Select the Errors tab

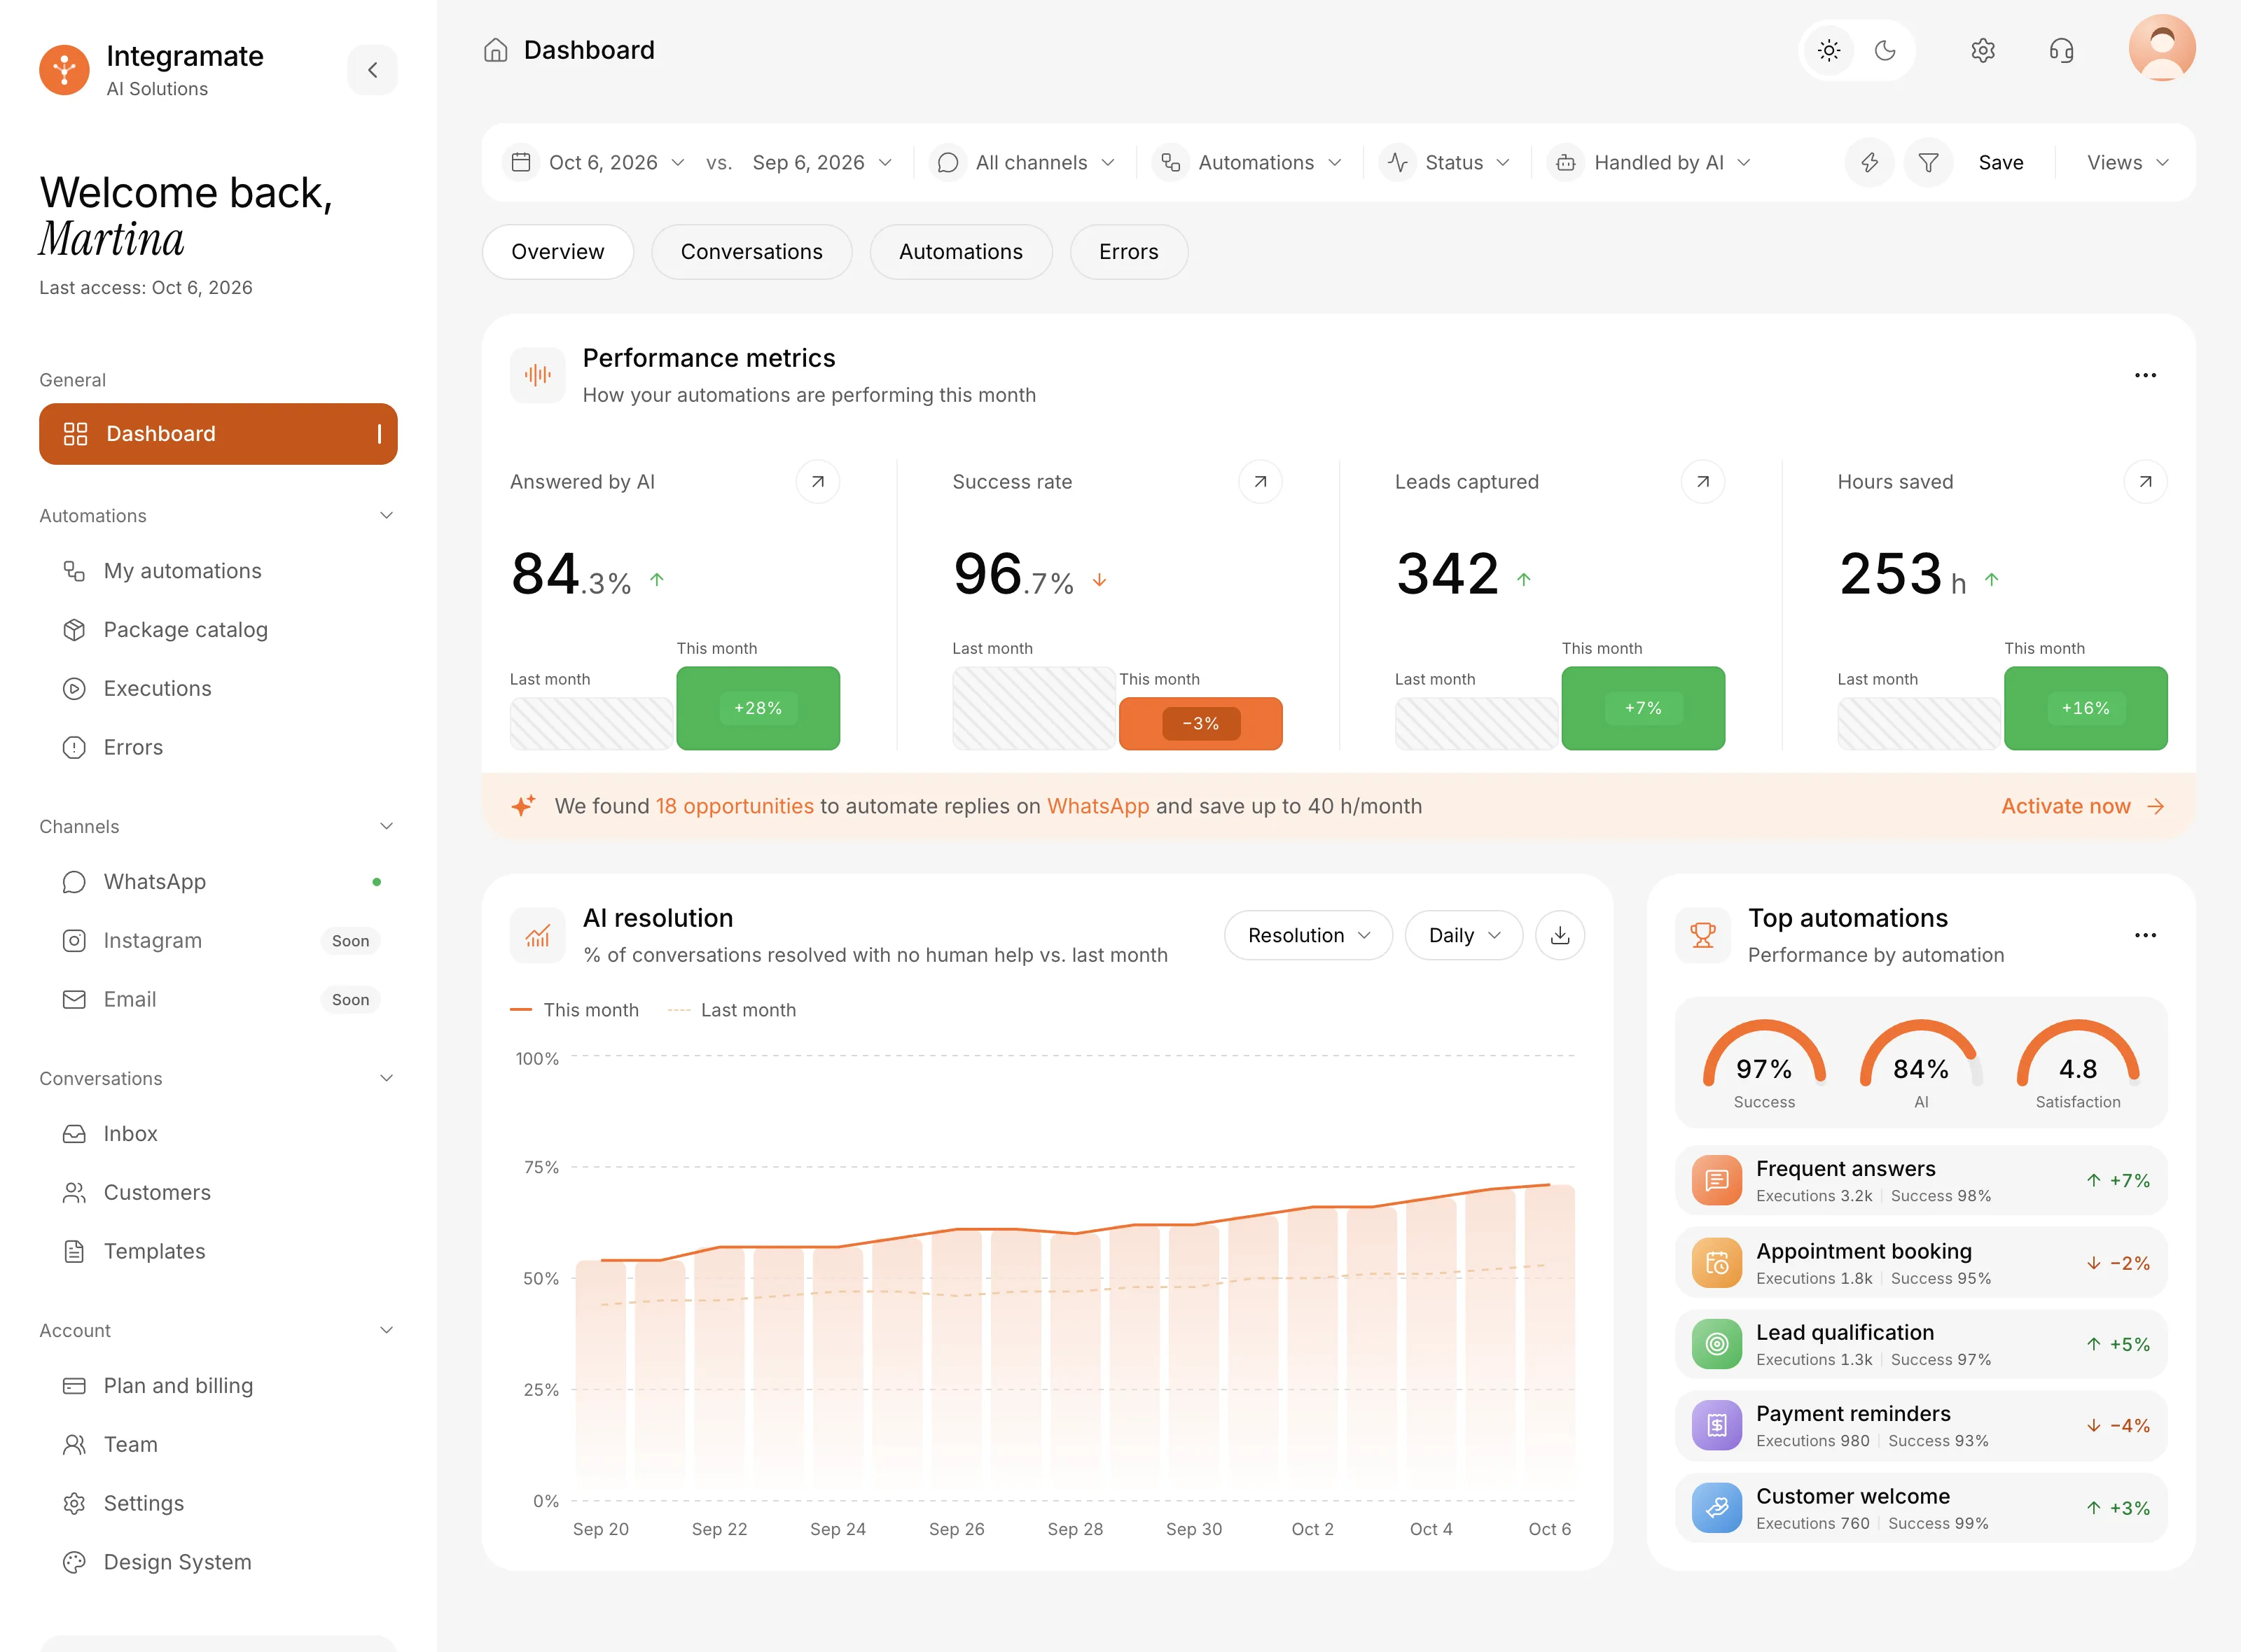1128,252
